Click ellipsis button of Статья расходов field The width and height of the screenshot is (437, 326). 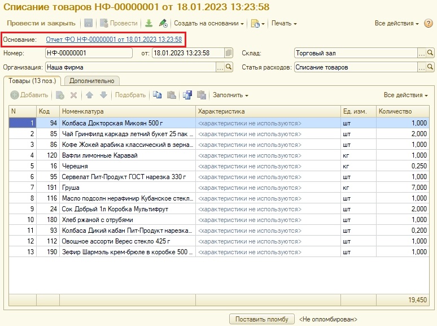(422, 67)
